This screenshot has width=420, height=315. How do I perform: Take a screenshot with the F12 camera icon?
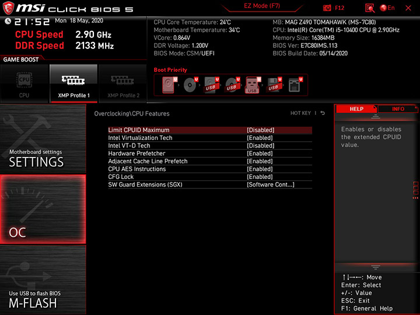tap(327, 8)
